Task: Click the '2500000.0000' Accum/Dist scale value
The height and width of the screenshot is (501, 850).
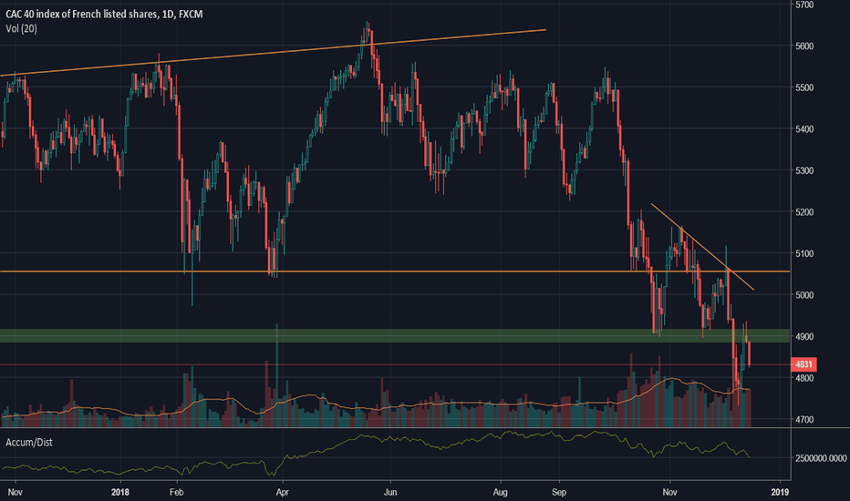Action: point(821,458)
